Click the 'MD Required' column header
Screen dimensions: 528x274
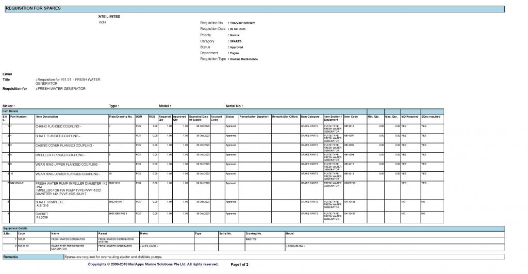point(409,117)
